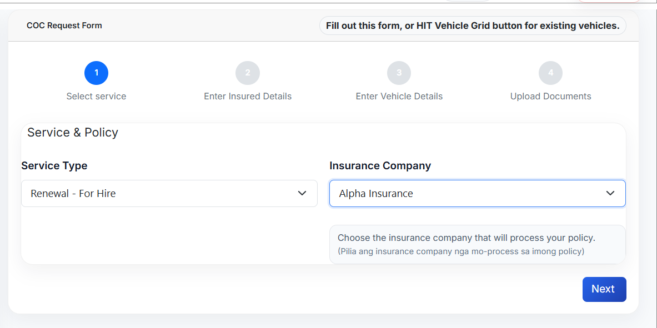Go to 'Upload Documents' step label
This screenshot has height=328, width=657.
pos(550,96)
